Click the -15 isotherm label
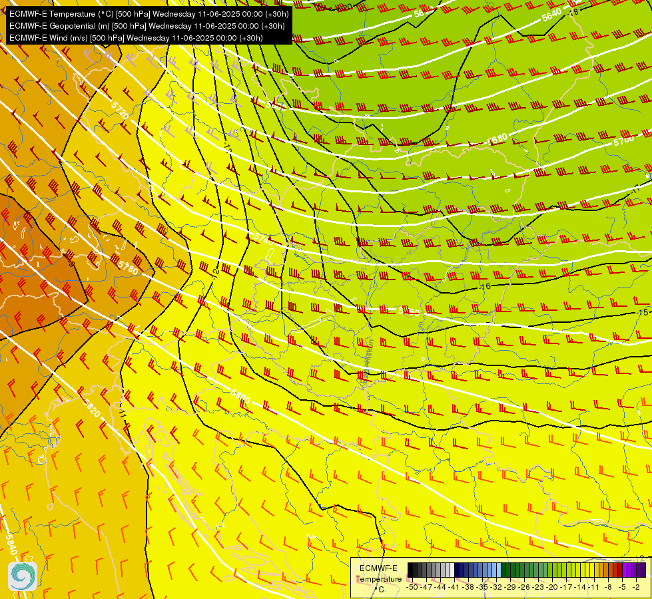The height and width of the screenshot is (599, 652). 643,312
